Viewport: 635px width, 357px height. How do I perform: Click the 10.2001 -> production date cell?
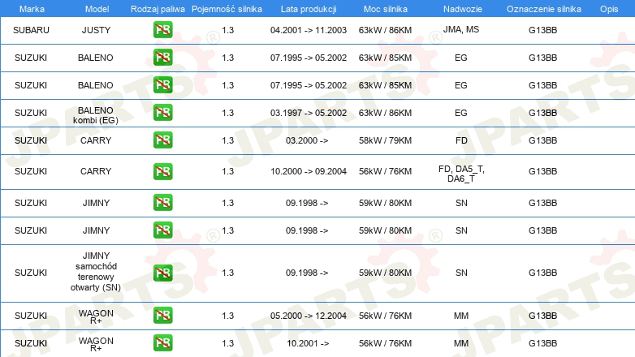point(308,343)
